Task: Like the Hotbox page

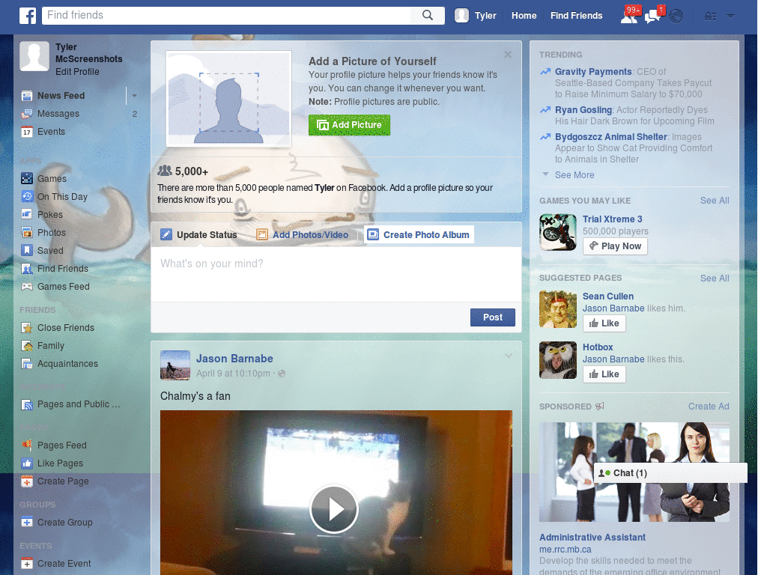Action: tap(604, 374)
